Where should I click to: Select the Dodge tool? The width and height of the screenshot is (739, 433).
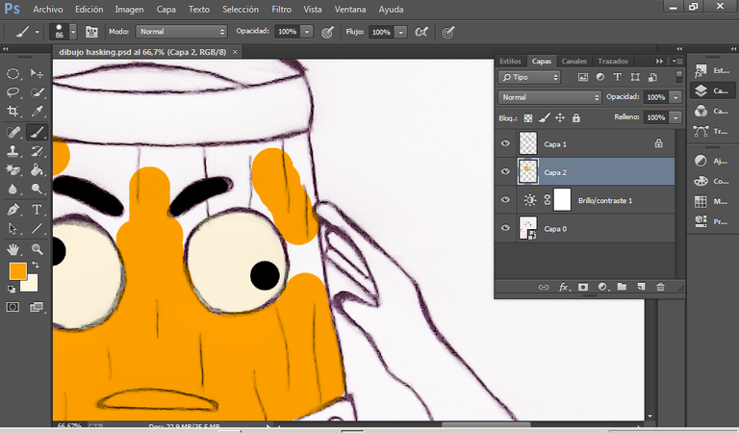37,189
